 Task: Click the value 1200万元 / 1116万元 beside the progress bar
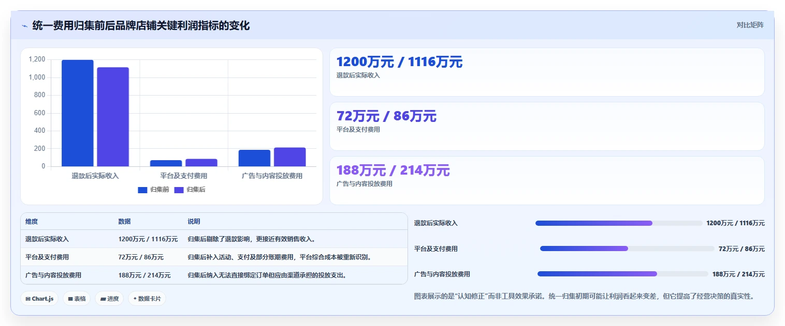(x=735, y=223)
